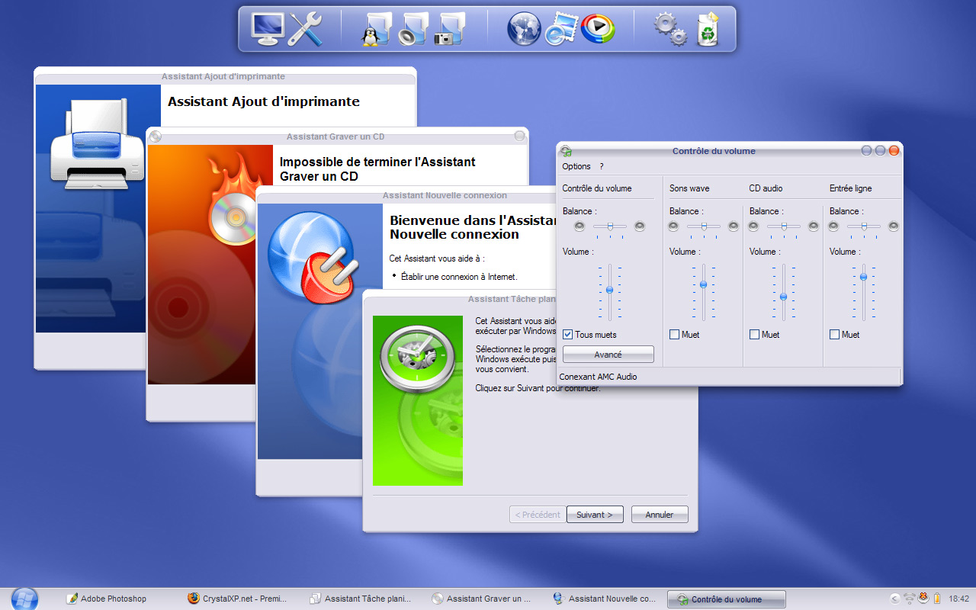Click the CD audio balance slider
The width and height of the screenshot is (976, 610).
[783, 226]
